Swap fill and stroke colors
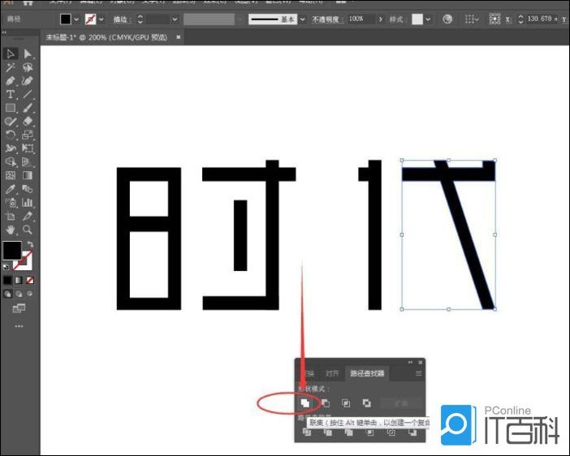The width and height of the screenshot is (570, 456). click(x=31, y=244)
